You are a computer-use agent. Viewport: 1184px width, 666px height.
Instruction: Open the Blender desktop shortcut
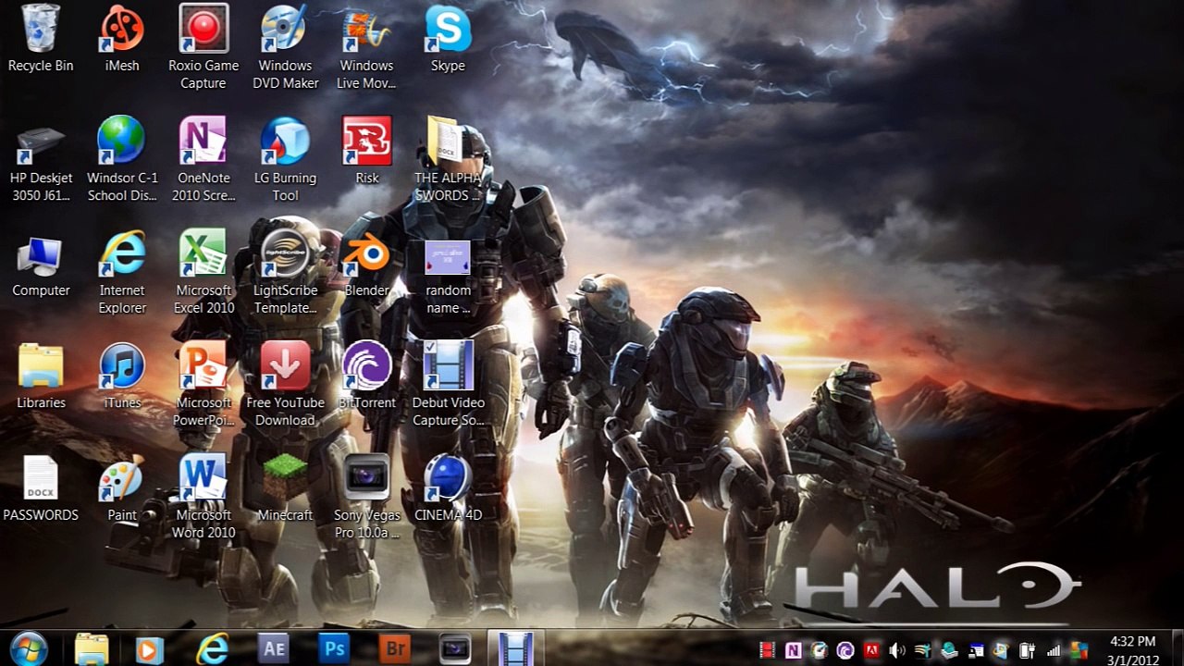367,265
